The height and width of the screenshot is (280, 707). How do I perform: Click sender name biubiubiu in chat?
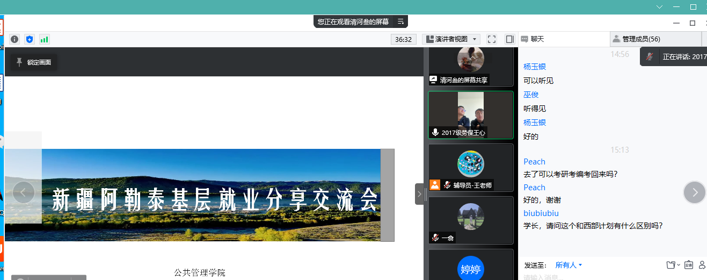(x=541, y=213)
